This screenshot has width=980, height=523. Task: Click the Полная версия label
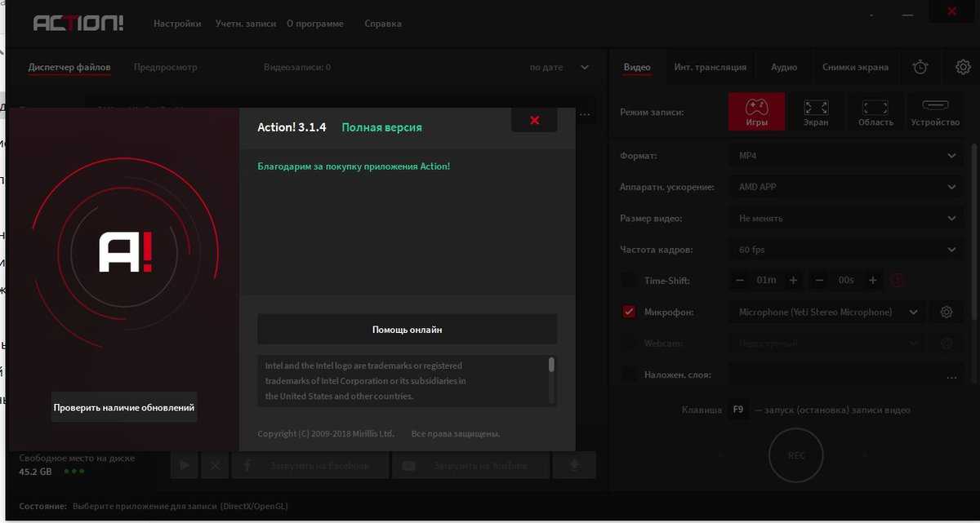[x=381, y=127]
